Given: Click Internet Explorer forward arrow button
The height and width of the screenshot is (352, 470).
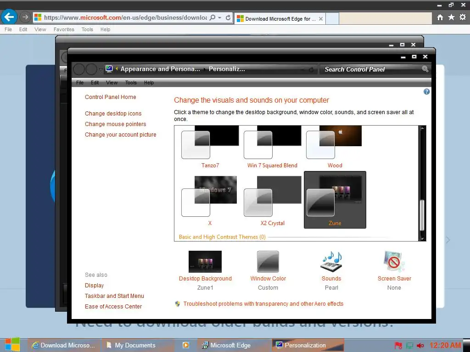Looking at the screenshot, I should (x=25, y=17).
